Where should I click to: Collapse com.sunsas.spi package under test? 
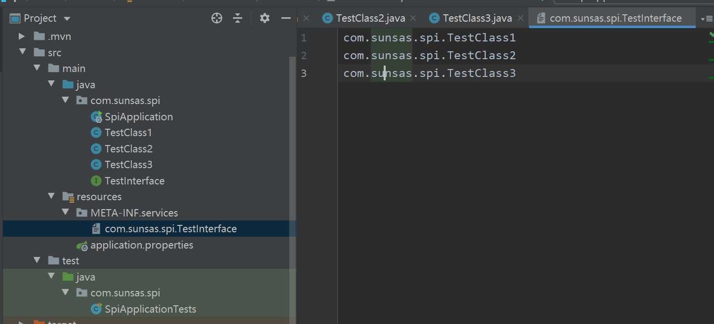65,292
